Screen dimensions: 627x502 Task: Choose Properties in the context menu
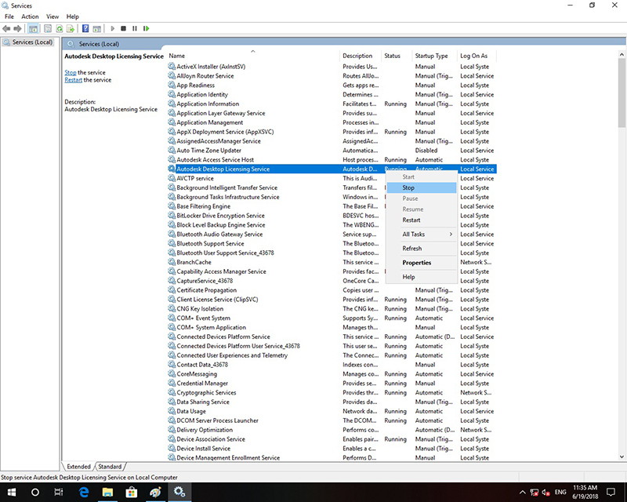point(422,263)
